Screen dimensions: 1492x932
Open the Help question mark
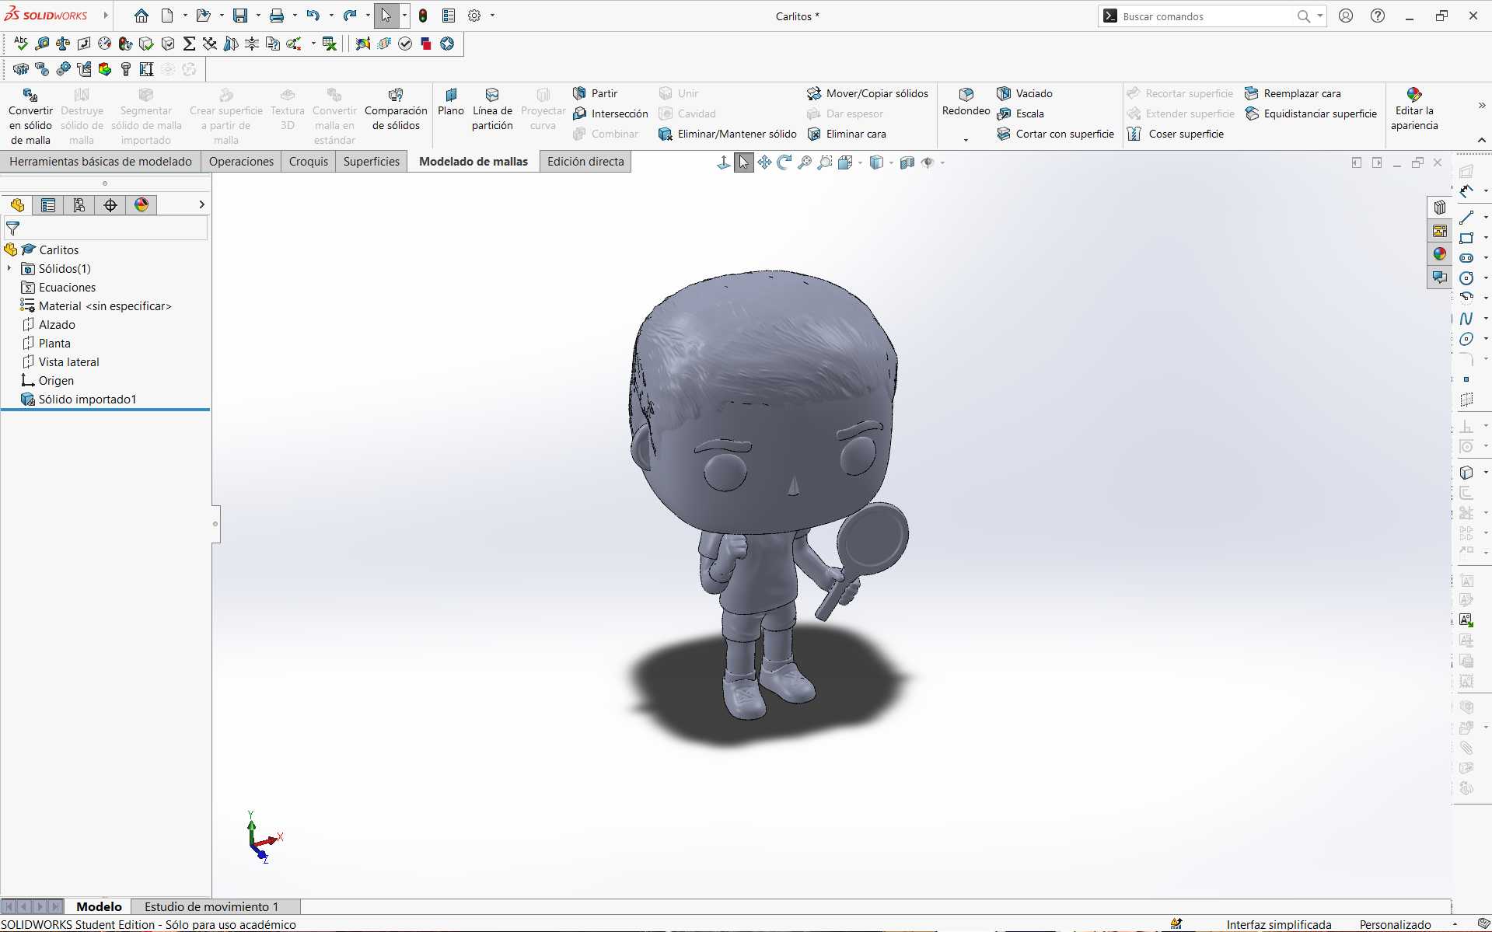[1378, 16]
